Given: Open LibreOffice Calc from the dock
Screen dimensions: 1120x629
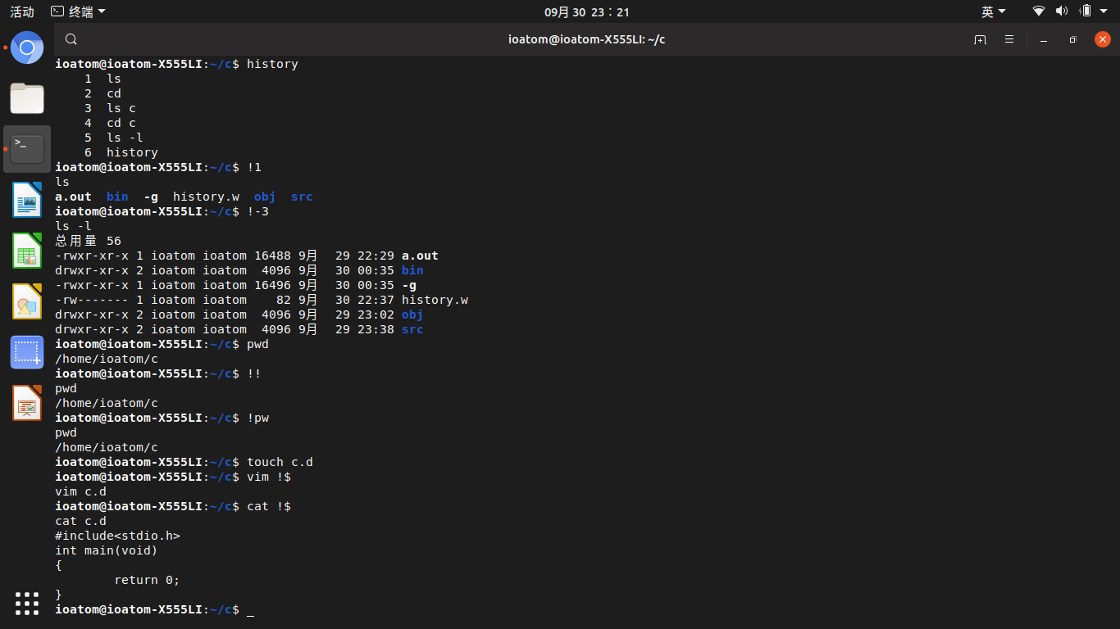Looking at the screenshot, I should (27, 251).
